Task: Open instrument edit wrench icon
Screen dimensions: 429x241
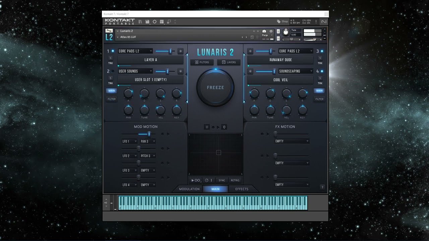Action: 109,30
